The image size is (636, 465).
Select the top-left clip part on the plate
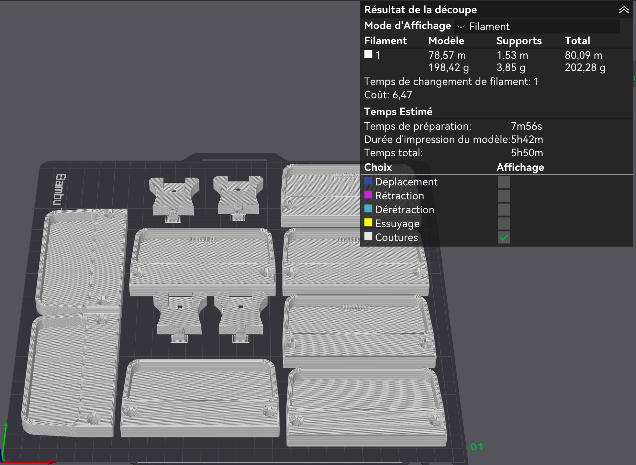click(174, 198)
